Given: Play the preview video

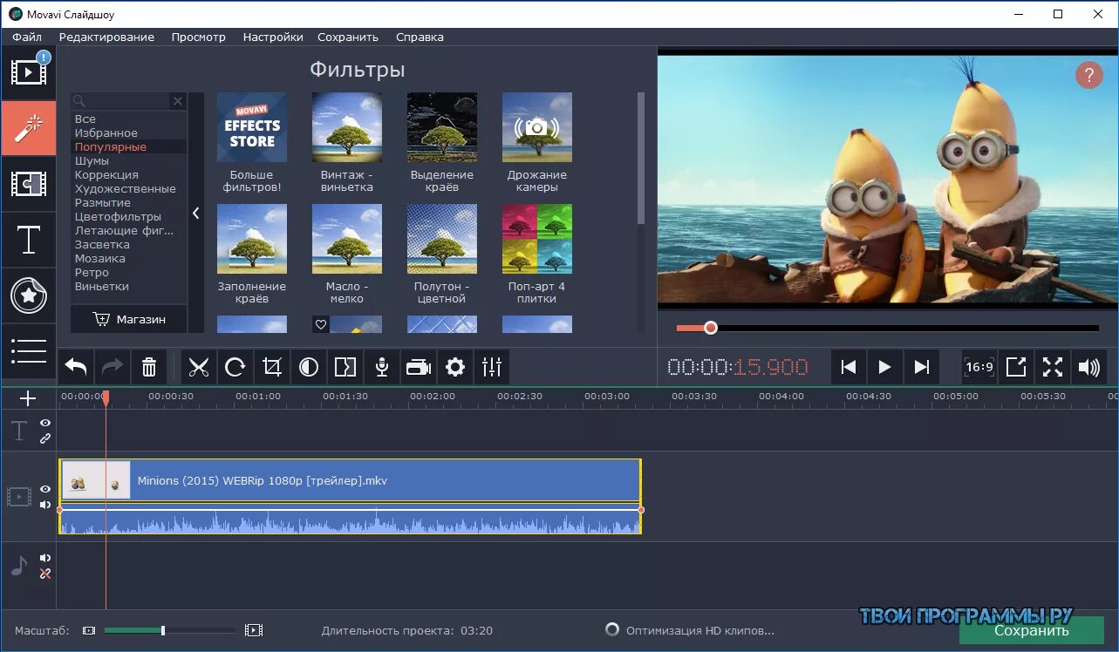Looking at the screenshot, I should [884, 367].
